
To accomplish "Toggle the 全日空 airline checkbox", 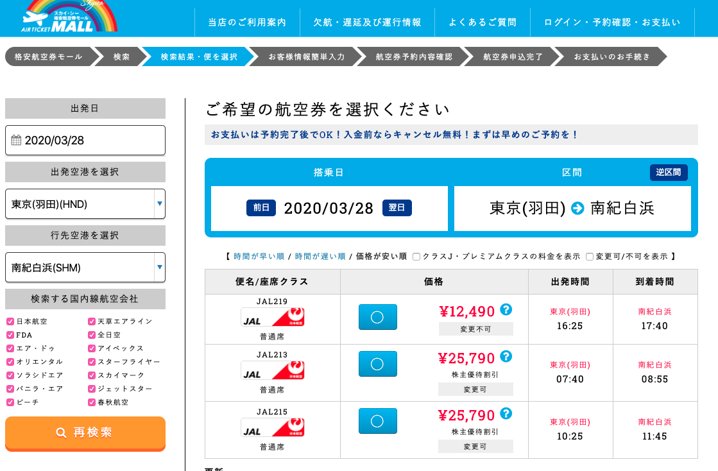I will click(92, 335).
